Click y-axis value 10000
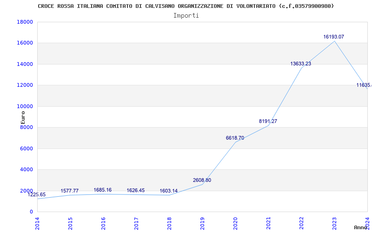This screenshot has height=232, width=372. pyautogui.click(x=25, y=106)
